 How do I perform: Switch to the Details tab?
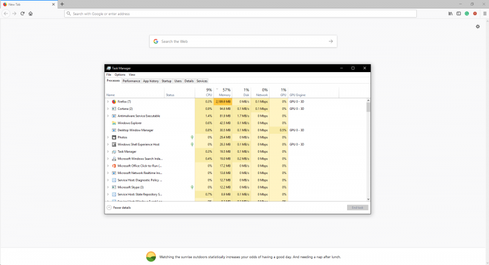point(189,81)
